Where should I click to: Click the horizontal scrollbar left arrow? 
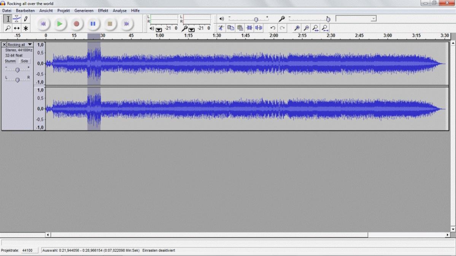point(48,235)
